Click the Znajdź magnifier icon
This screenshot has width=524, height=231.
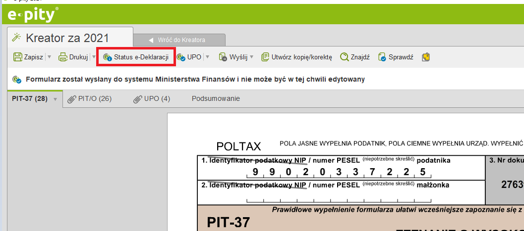pos(344,57)
